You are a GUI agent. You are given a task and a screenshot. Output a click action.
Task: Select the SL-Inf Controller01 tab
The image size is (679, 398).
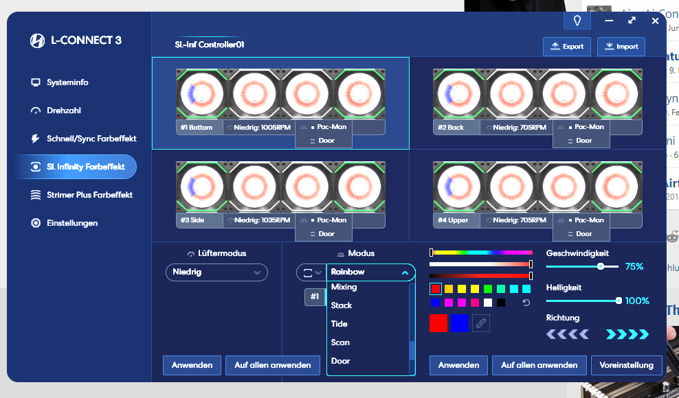tap(210, 44)
